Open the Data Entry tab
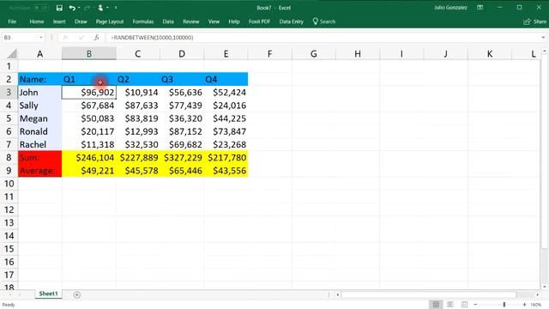This screenshot has width=549, height=309. point(292,21)
